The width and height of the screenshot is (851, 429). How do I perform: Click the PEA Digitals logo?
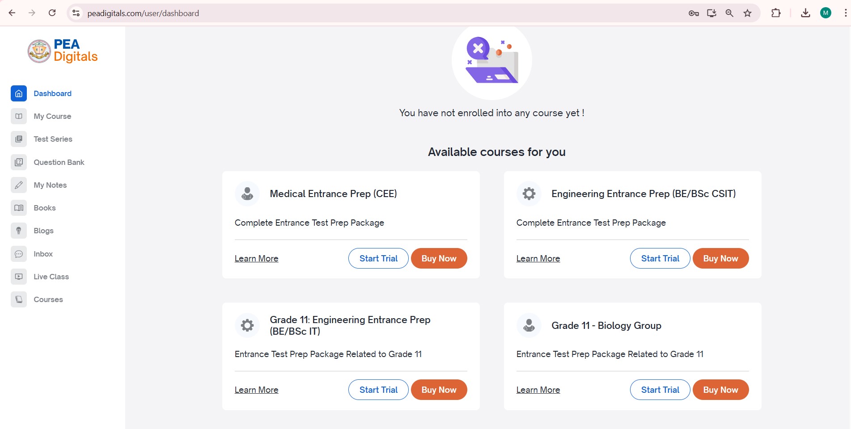click(62, 50)
